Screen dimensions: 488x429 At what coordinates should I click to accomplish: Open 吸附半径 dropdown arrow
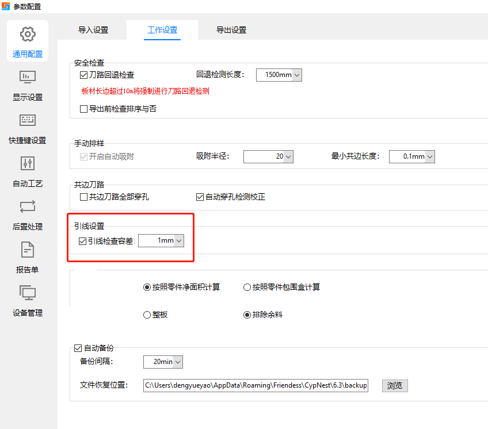coord(288,156)
